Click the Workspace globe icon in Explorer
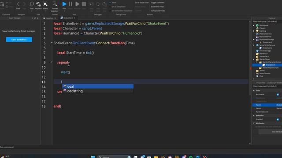This screenshot has width=282, height=158. 257,25
